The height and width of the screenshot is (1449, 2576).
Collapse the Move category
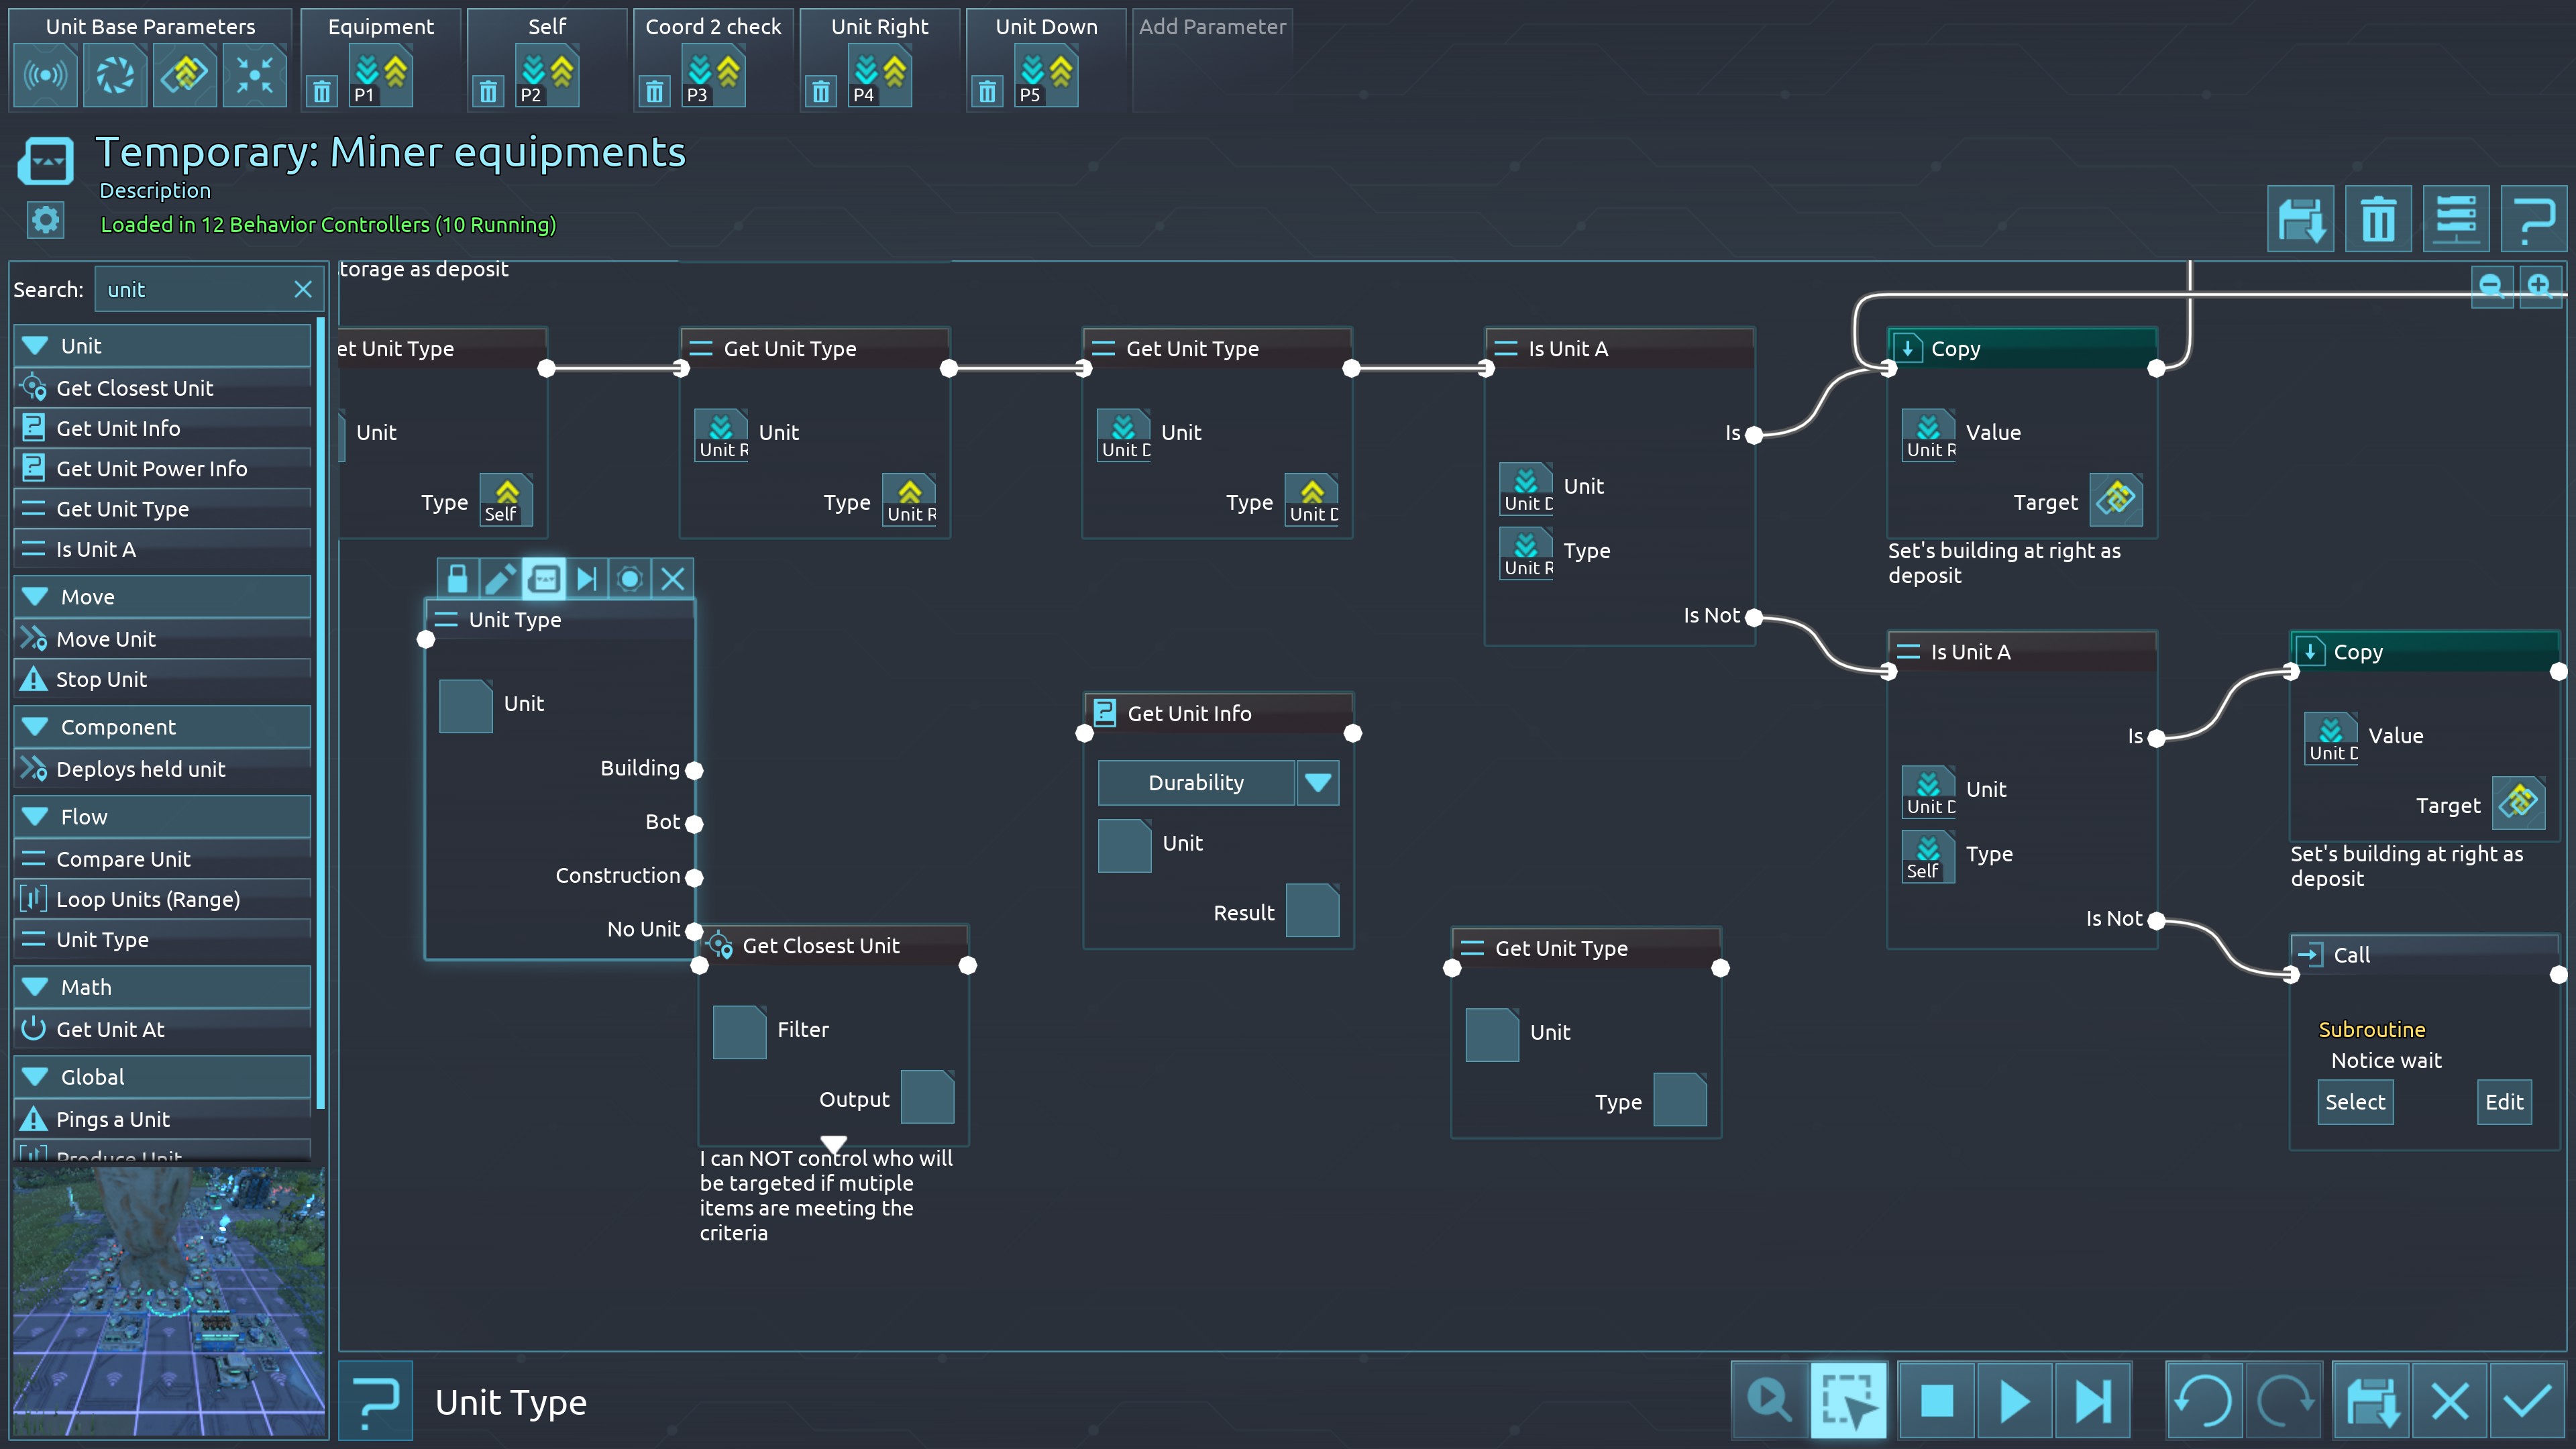coord(36,597)
